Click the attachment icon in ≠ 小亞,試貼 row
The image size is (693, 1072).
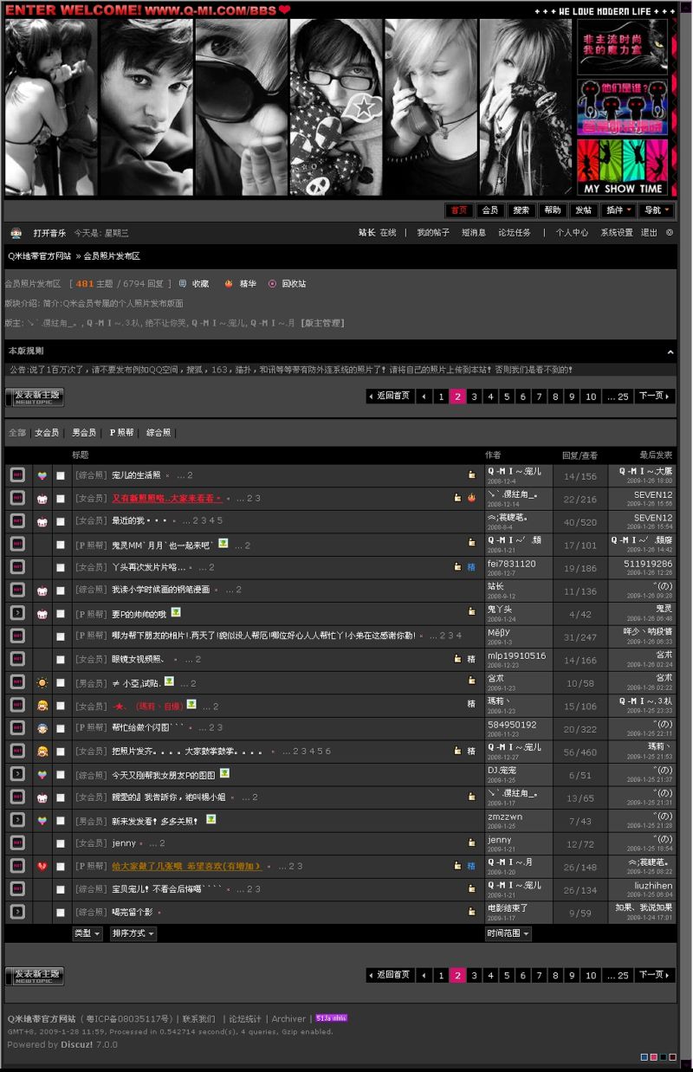[169, 681]
